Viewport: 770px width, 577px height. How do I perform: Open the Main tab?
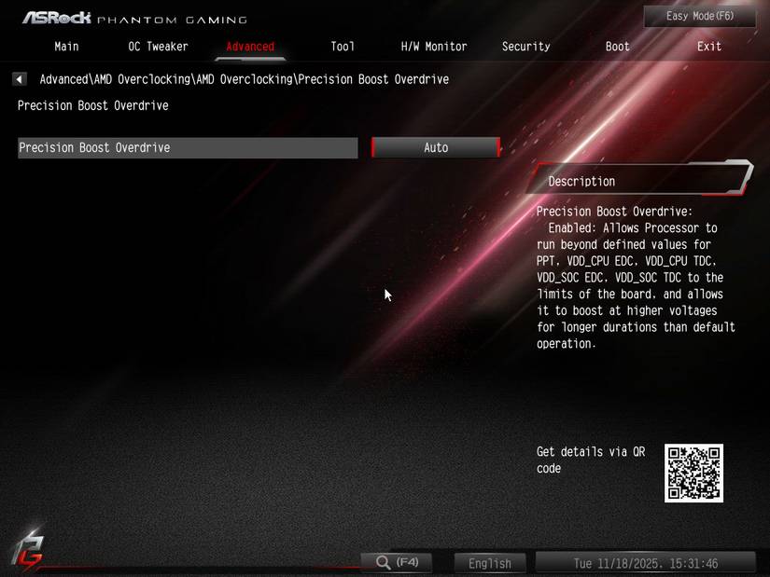click(x=66, y=47)
